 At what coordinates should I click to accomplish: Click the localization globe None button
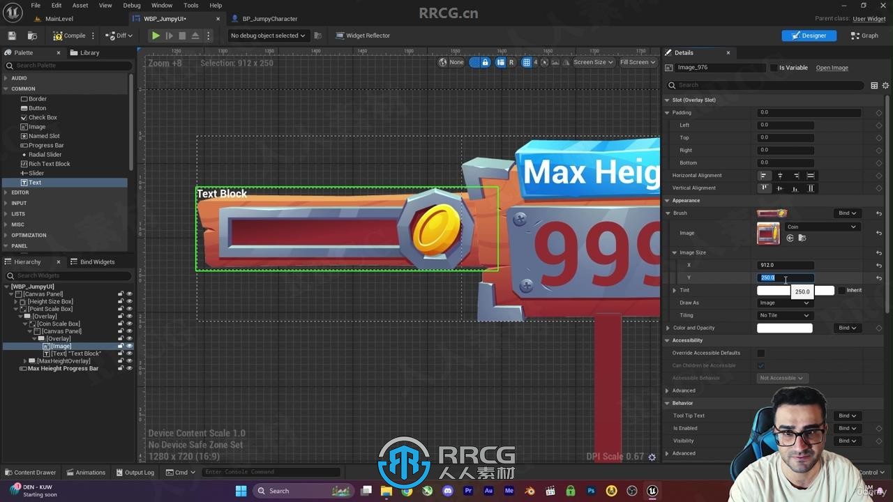451,62
